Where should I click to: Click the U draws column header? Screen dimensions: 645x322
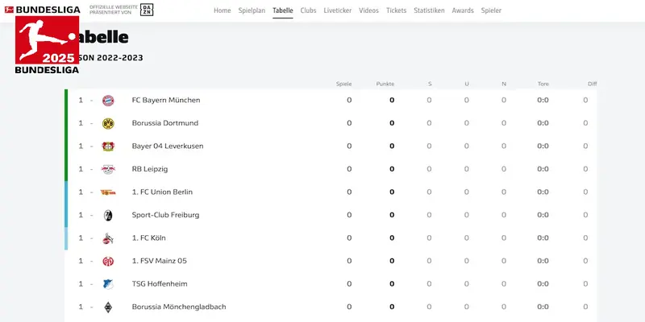pos(467,85)
